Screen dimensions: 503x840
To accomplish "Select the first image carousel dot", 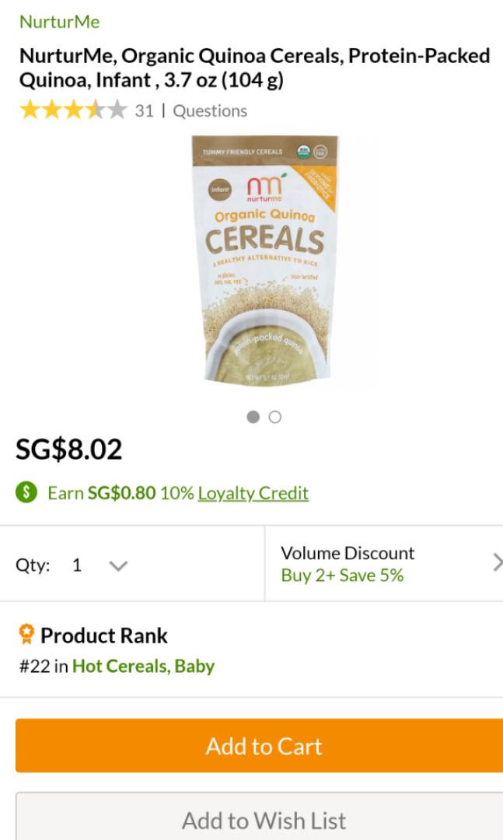I will click(253, 417).
